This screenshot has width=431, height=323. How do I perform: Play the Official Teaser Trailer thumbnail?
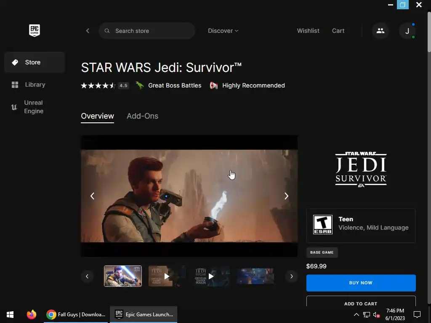tap(211, 276)
